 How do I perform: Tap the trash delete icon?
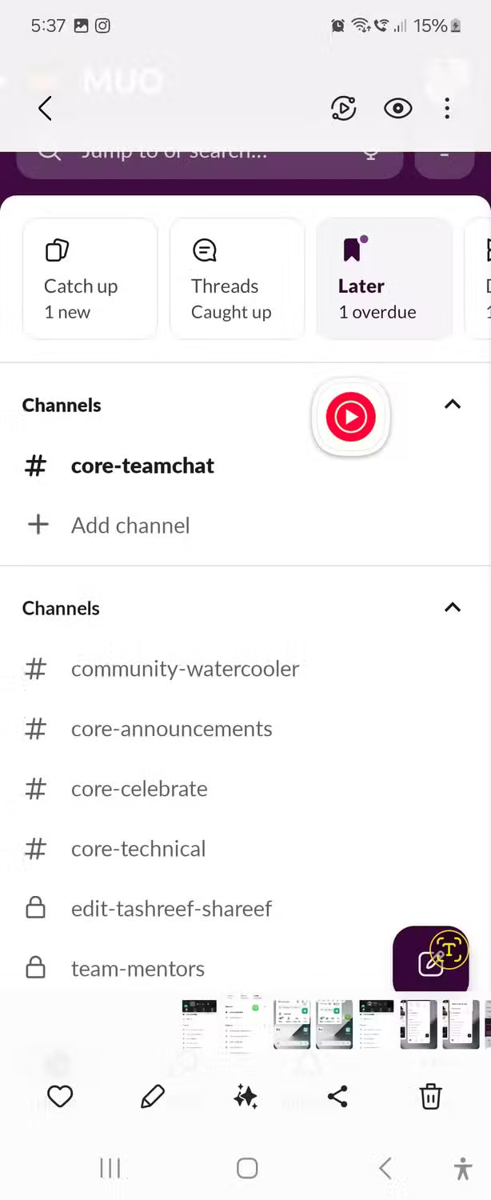[430, 1096]
